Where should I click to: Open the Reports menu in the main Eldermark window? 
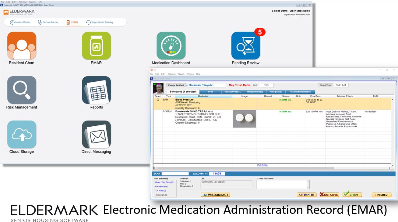(x=32, y=2)
